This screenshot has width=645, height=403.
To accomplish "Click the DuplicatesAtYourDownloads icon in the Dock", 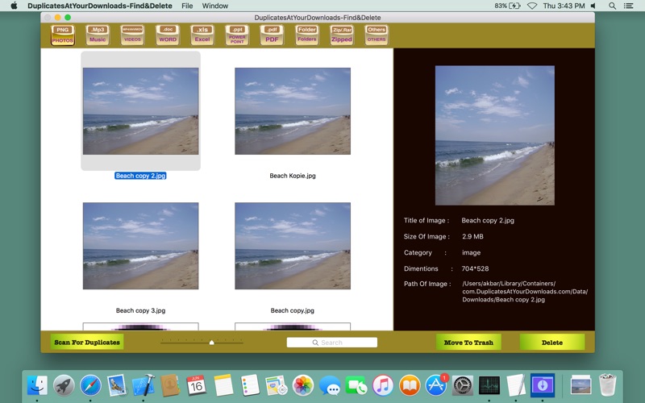I will [543, 386].
